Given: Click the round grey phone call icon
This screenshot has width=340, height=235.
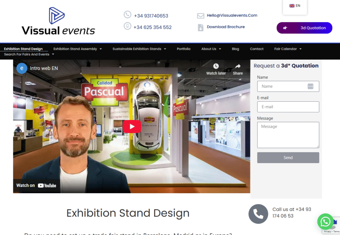Looking at the screenshot, I should coord(258,214).
